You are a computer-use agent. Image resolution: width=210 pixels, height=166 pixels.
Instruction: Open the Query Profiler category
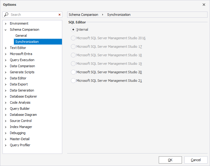pyautogui.click(x=20, y=145)
